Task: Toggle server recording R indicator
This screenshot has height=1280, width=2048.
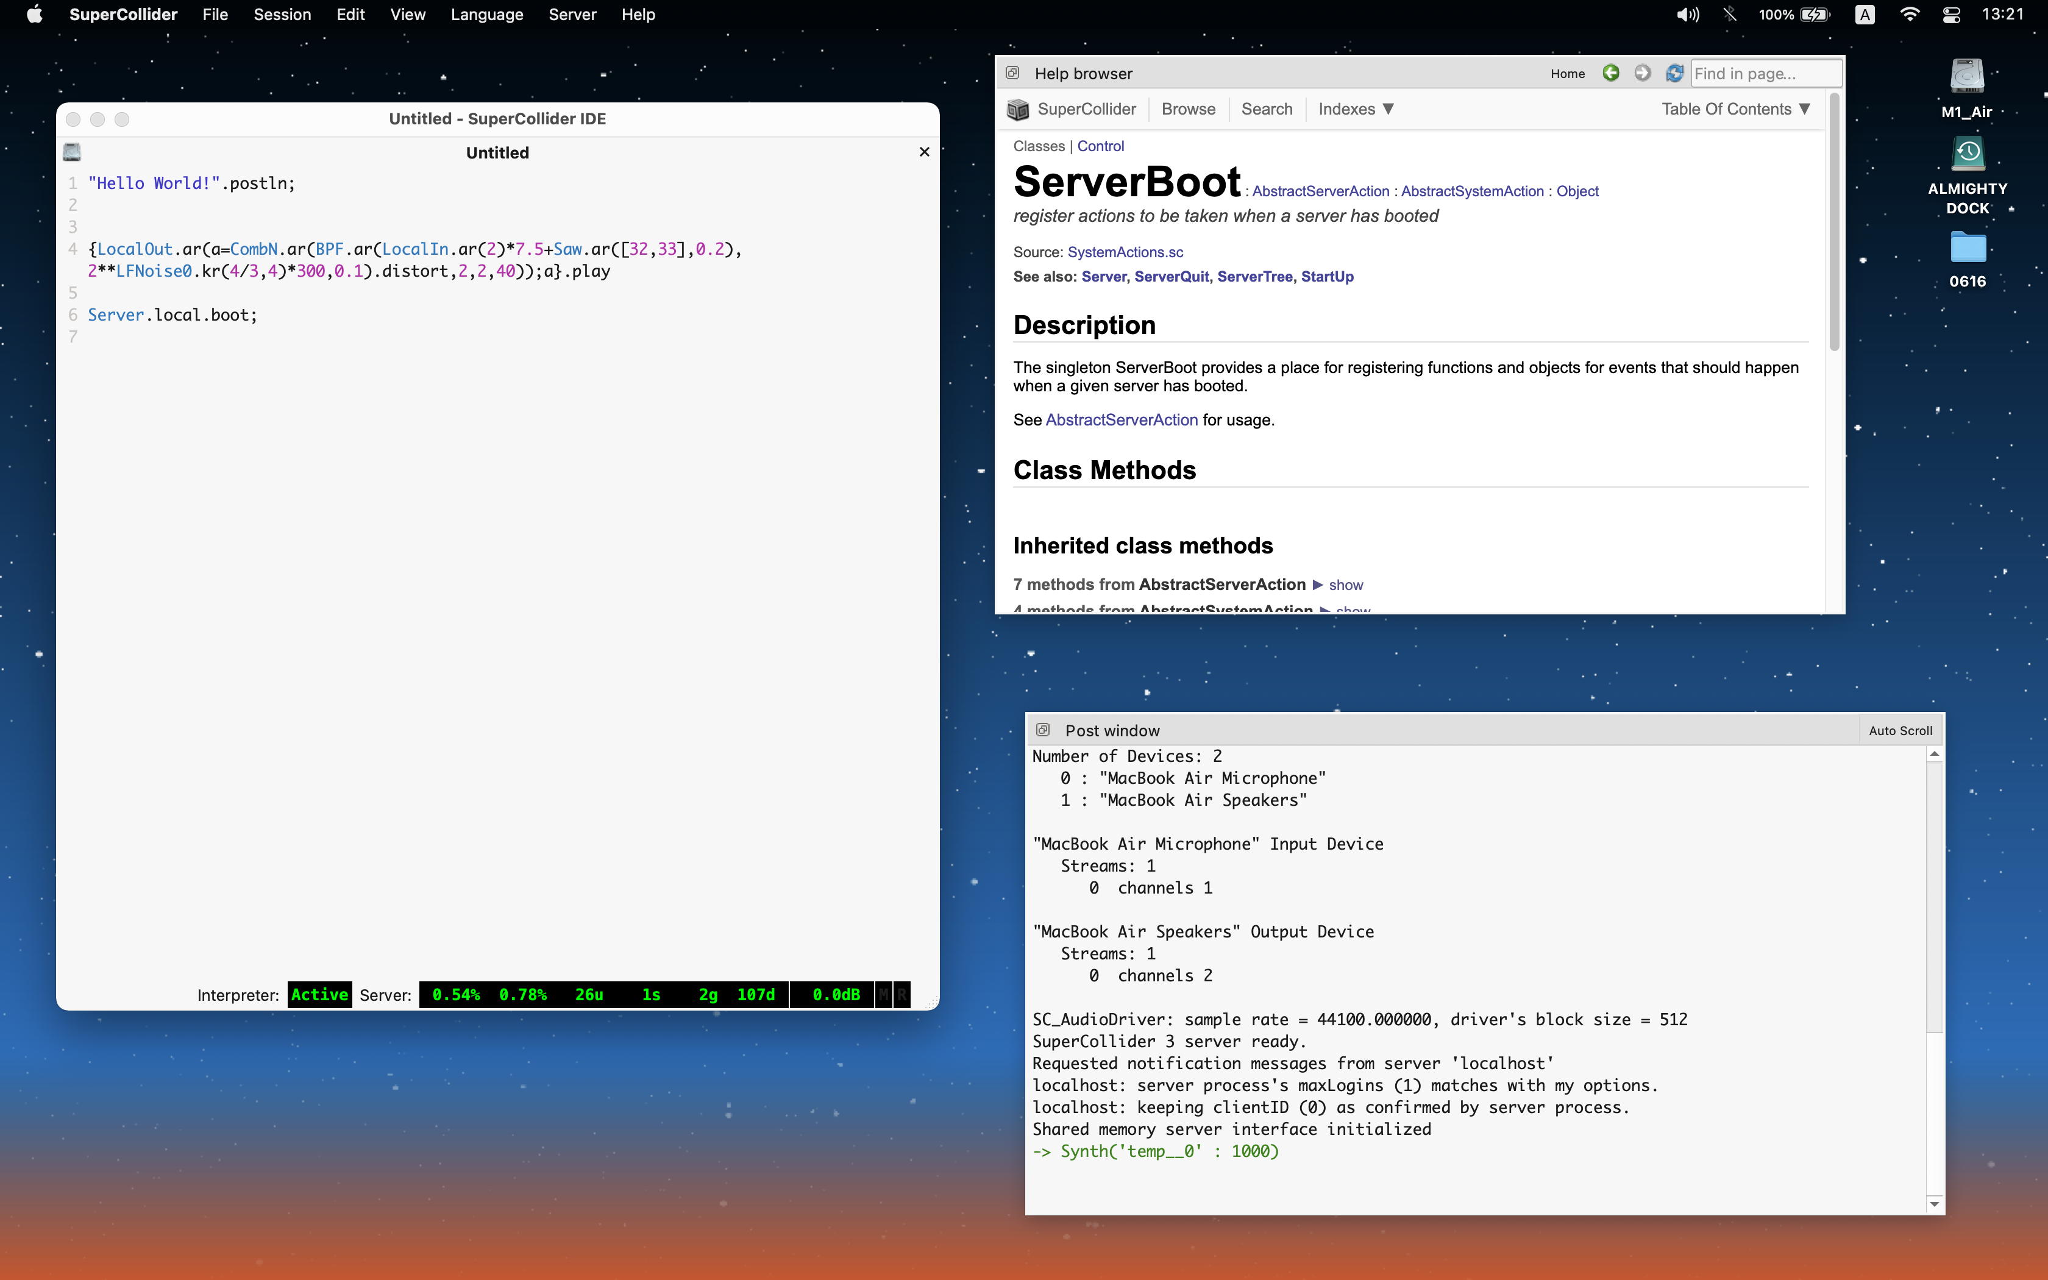Action: (x=902, y=995)
